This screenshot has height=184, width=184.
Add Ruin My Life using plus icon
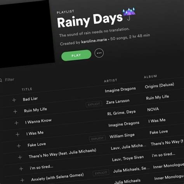pos(15,111)
